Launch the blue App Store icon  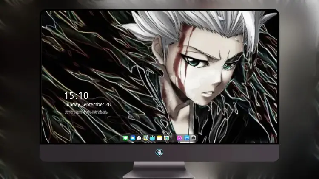click(187, 138)
